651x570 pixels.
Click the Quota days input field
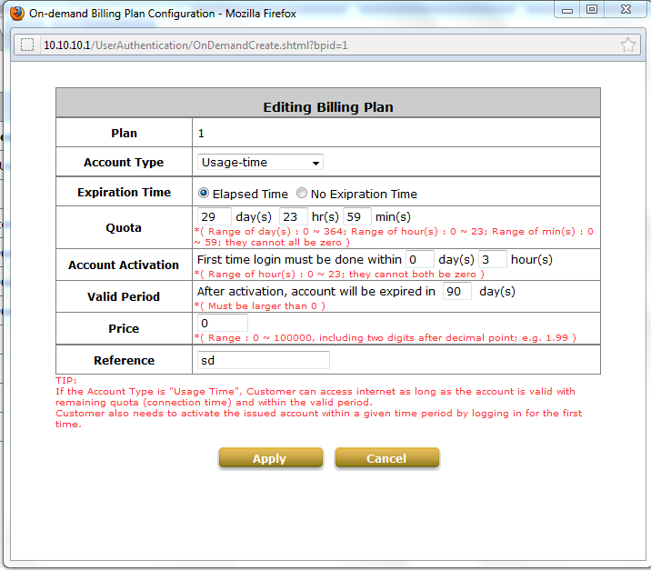tap(214, 217)
